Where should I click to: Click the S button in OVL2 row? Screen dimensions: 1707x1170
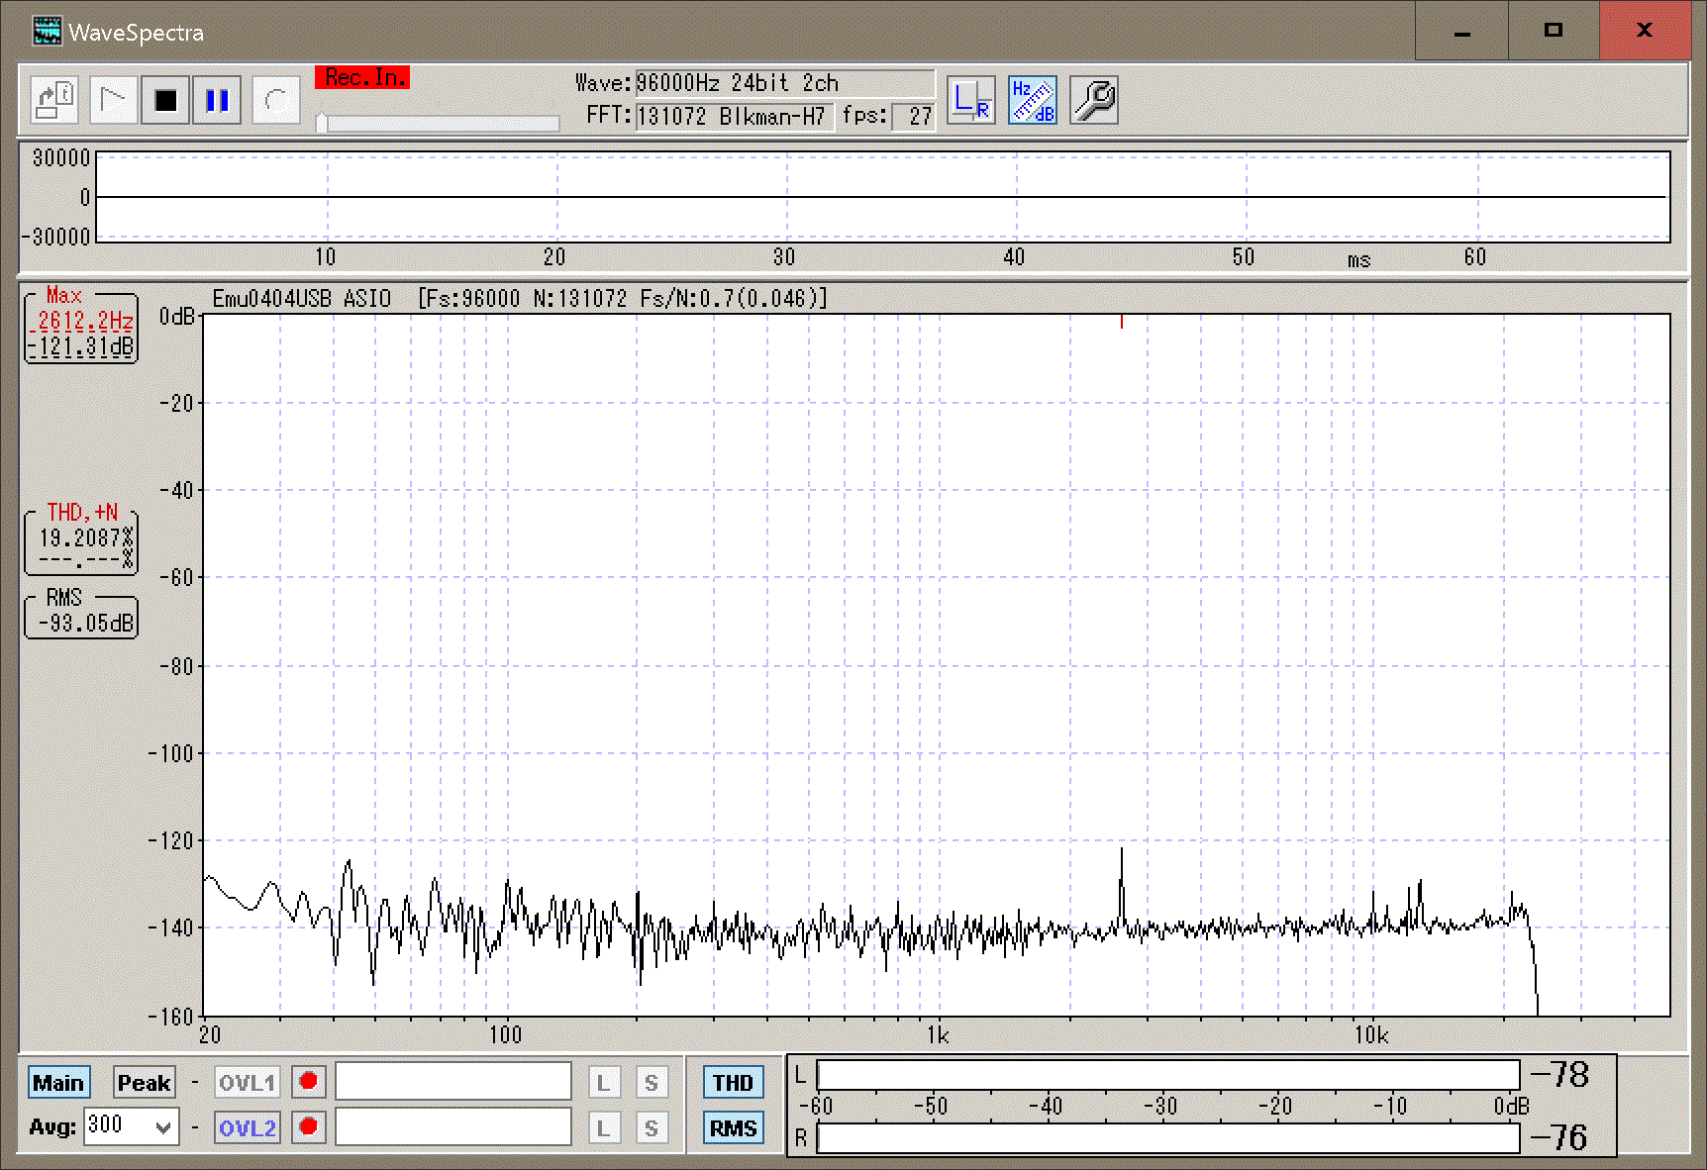(x=652, y=1128)
